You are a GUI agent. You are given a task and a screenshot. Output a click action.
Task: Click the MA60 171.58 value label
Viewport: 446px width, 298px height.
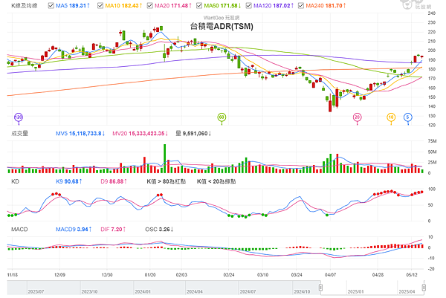223,6
